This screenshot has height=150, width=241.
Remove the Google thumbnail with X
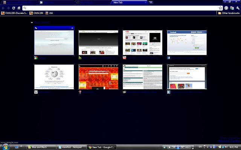click(72, 28)
